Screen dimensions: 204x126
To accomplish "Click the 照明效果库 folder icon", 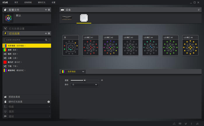I will tap(5, 97).
